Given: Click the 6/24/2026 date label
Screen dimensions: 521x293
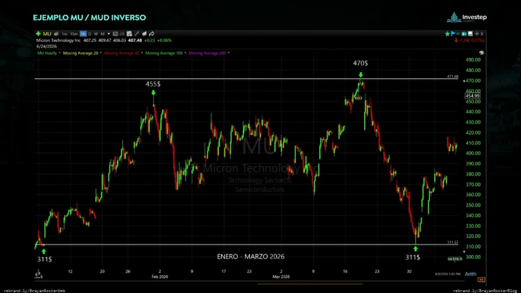Looking at the screenshot, I should pos(47,46).
